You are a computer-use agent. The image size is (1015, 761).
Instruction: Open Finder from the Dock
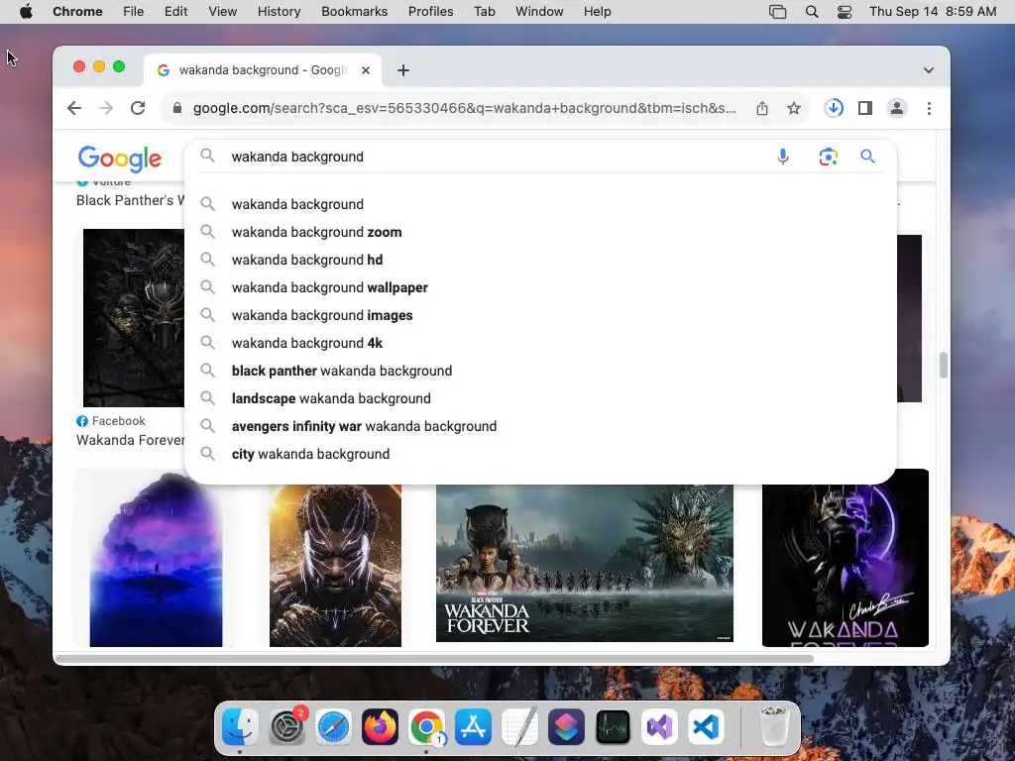(240, 726)
